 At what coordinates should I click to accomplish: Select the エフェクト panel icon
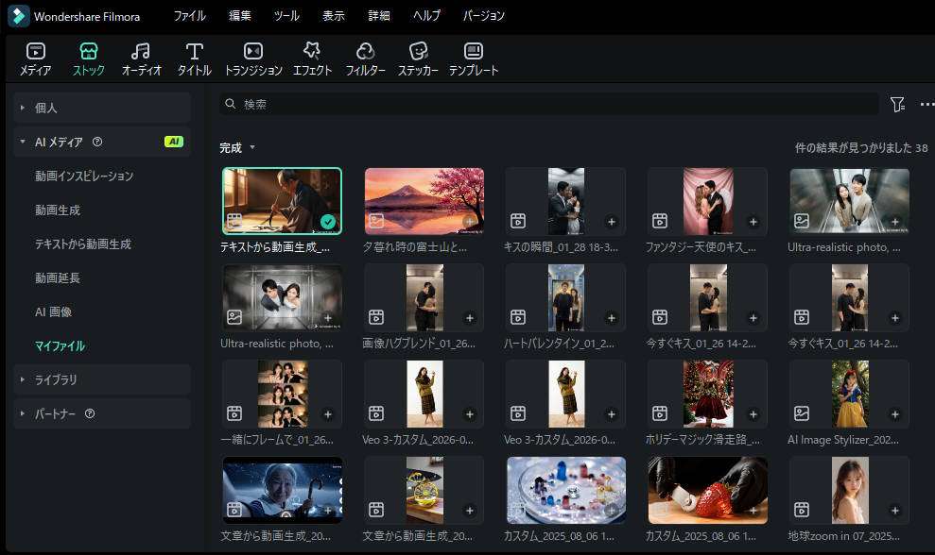[x=311, y=57]
